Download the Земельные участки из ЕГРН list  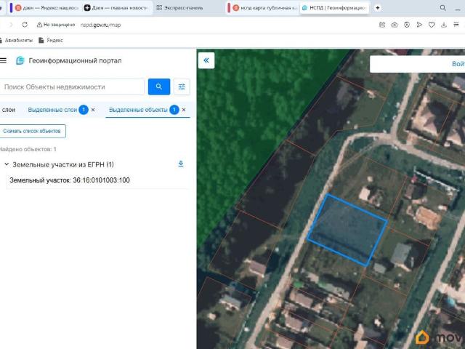point(181,164)
